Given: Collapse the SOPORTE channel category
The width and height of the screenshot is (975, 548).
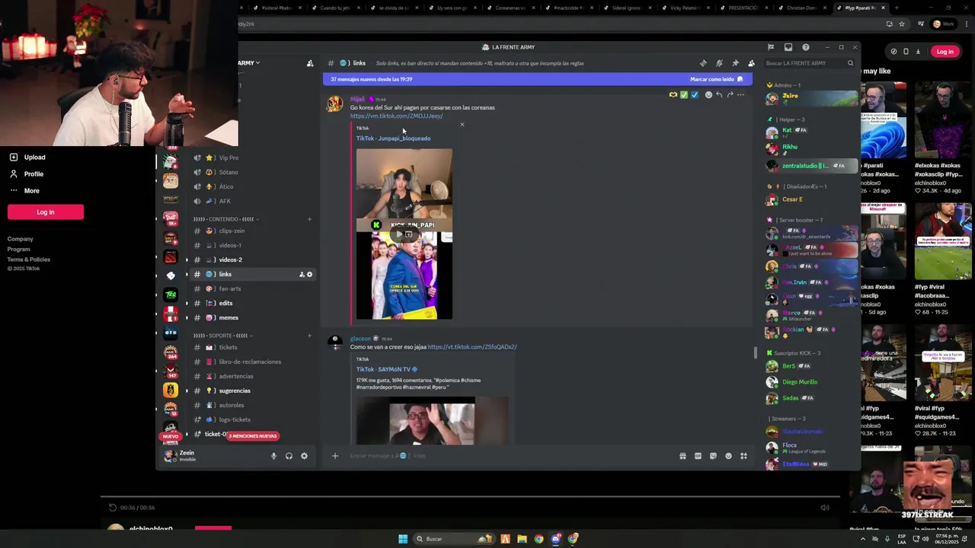Looking at the screenshot, I should [x=222, y=336].
